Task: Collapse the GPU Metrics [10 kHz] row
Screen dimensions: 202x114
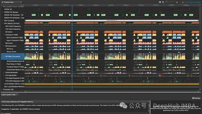Action: 3,23
